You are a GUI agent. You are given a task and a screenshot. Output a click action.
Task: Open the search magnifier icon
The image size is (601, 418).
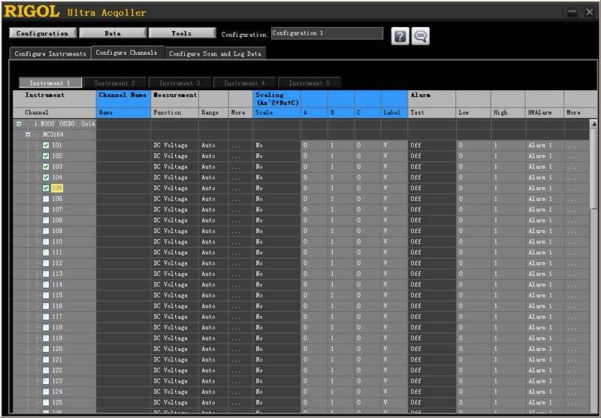click(421, 37)
